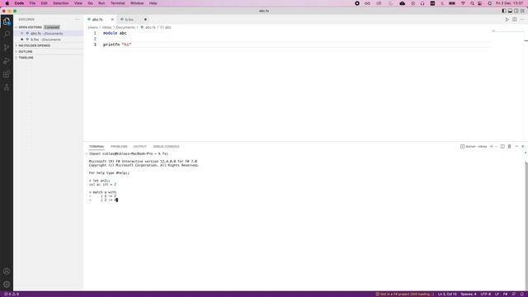Close the abc.fs editor tab
Image resolution: width=528 pixels, height=297 pixels.
pos(112,20)
